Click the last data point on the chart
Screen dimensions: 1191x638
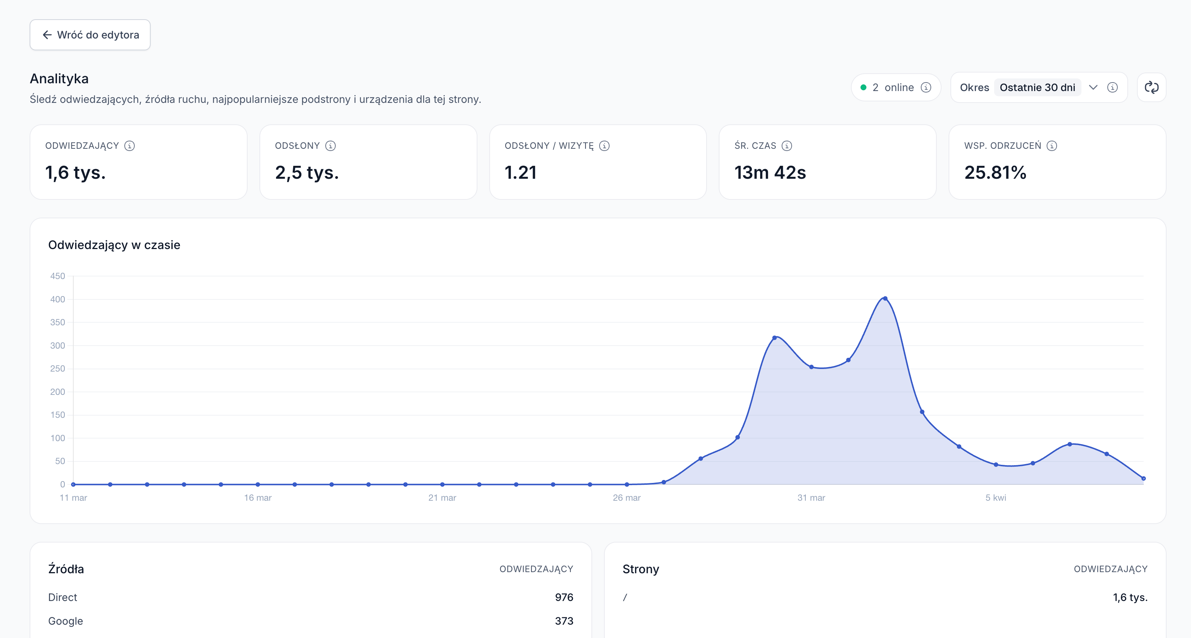(x=1143, y=478)
